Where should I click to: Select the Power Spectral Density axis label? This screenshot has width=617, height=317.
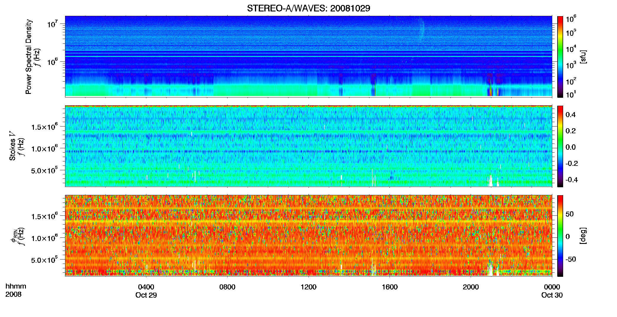(x=29, y=57)
